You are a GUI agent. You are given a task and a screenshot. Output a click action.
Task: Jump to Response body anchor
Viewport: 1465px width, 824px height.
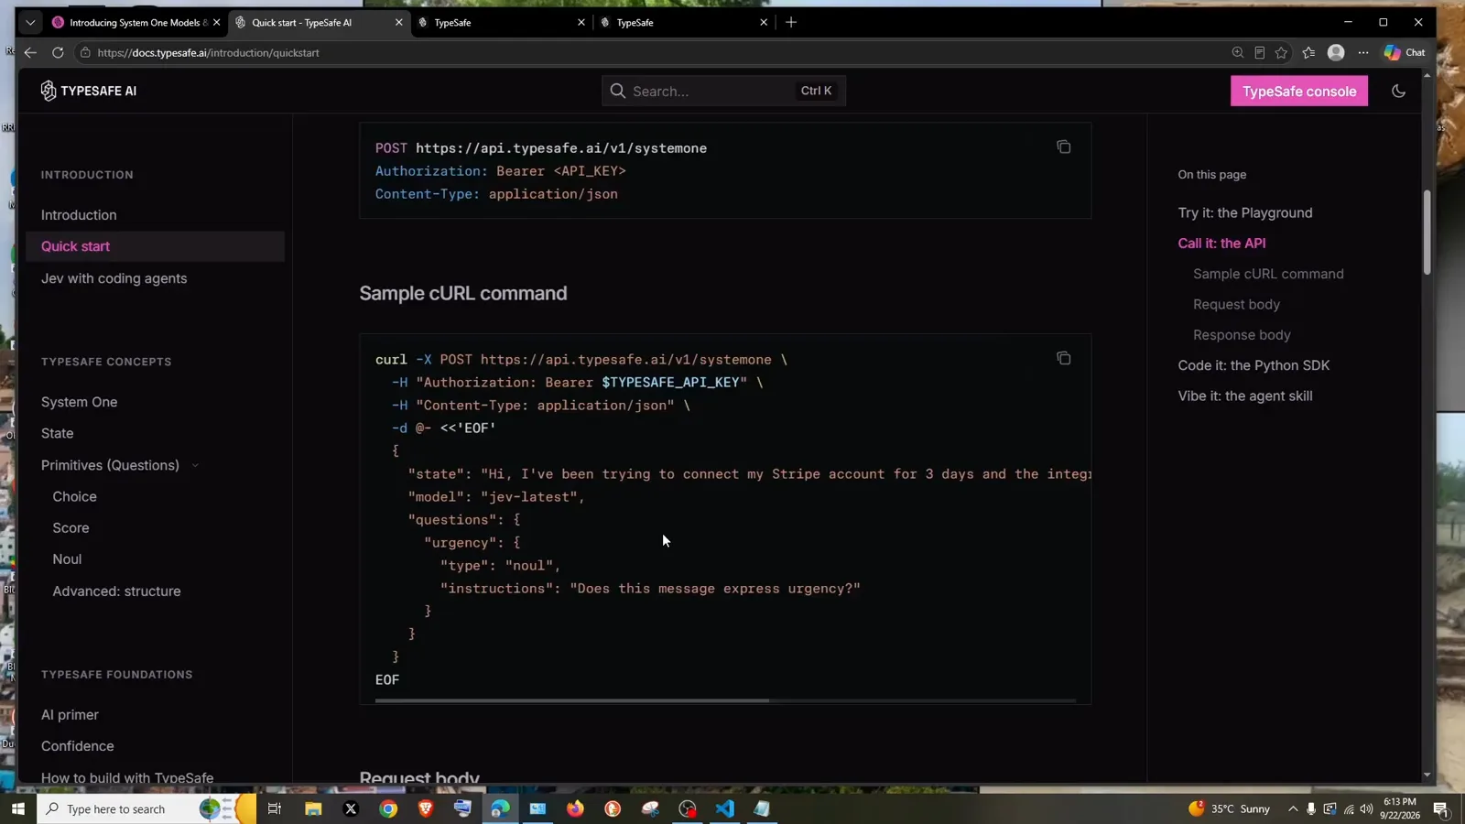click(1242, 335)
